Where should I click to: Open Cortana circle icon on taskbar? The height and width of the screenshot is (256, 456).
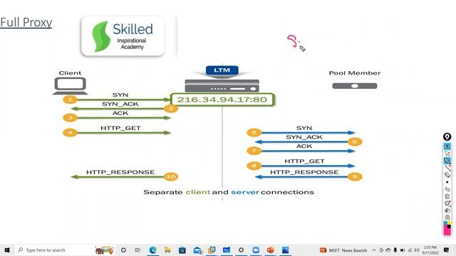123,250
